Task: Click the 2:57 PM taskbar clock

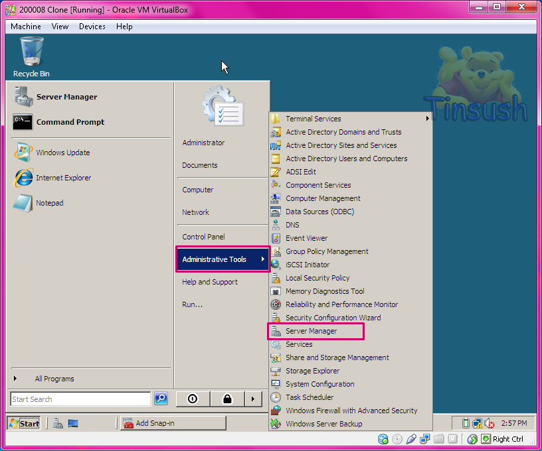Action: click(x=514, y=423)
